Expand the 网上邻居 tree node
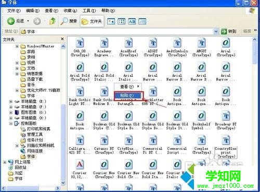 pyautogui.click(x=5, y=162)
